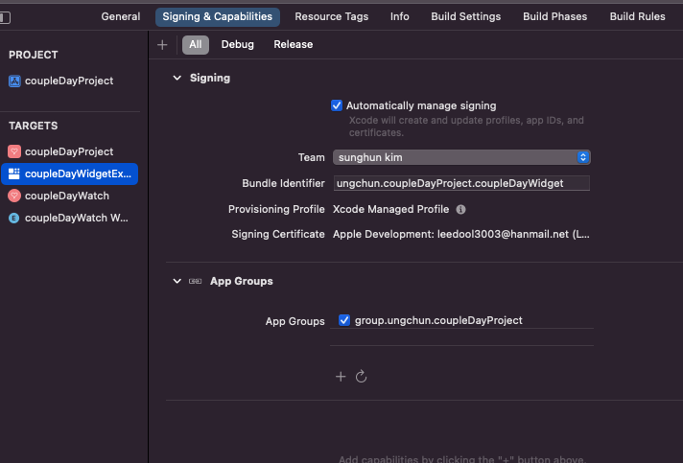Click the group.ungchun.coupleDayProject row text
Viewport: 683px width, 463px height.
[x=438, y=320]
